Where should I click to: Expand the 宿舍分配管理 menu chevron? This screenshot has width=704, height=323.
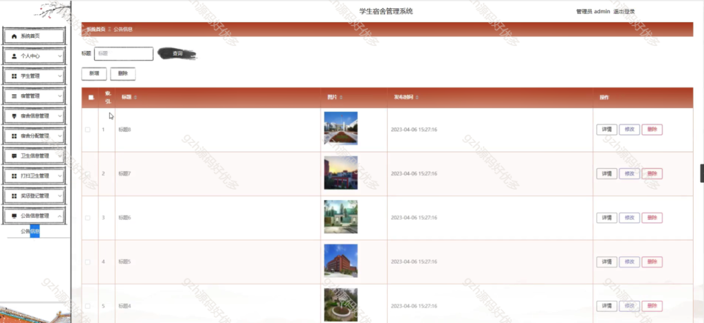tap(60, 136)
